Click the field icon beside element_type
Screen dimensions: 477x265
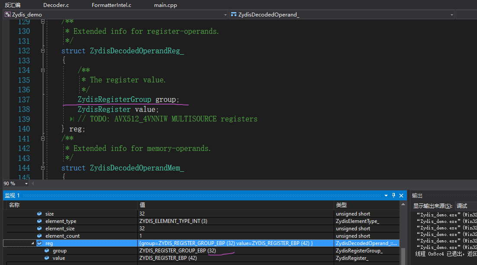(x=39, y=221)
